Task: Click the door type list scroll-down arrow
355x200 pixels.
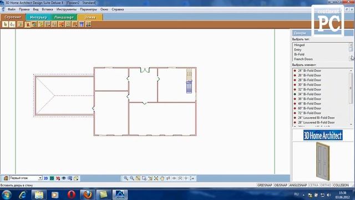Action: (351, 59)
